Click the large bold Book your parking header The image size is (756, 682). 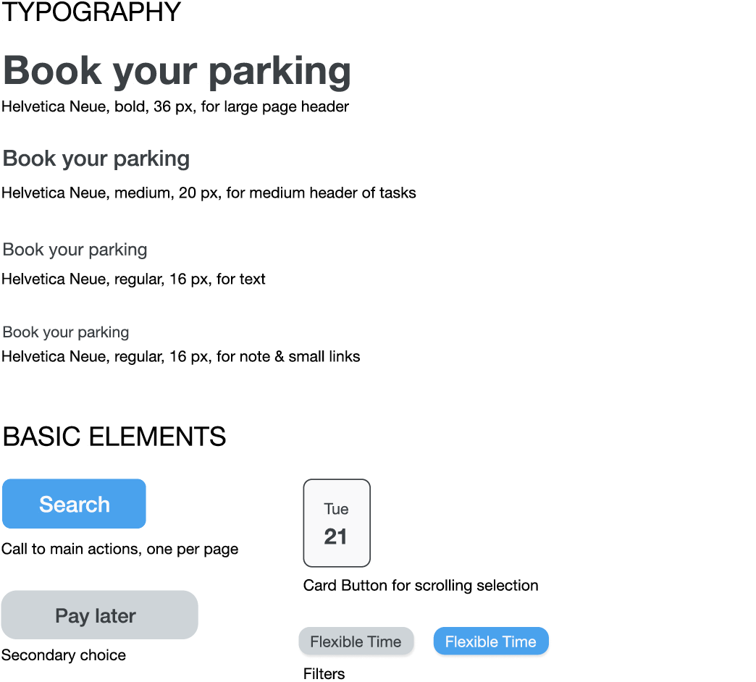tap(177, 71)
